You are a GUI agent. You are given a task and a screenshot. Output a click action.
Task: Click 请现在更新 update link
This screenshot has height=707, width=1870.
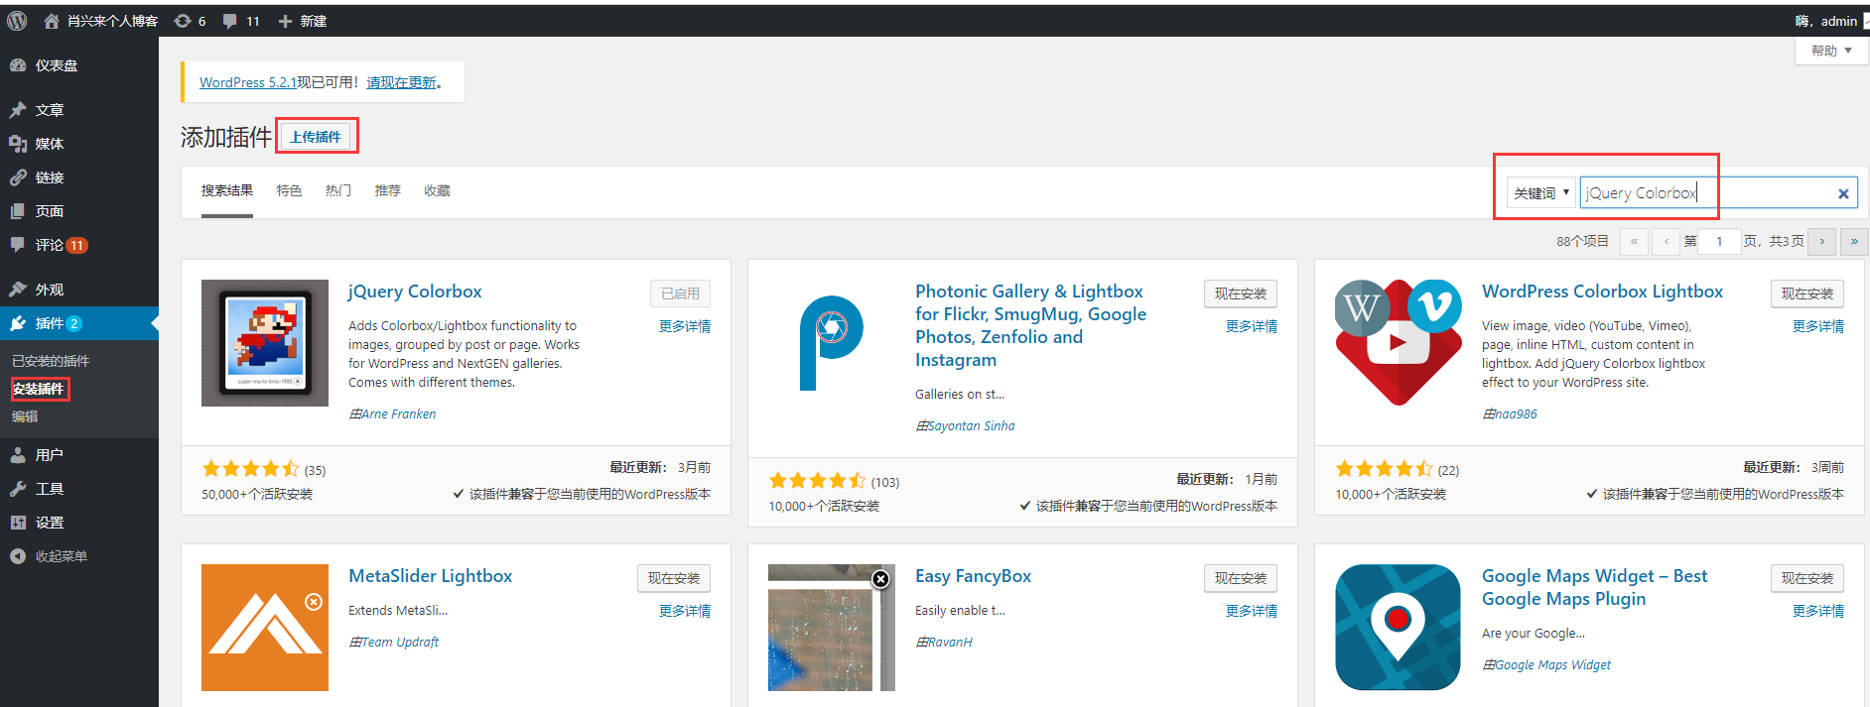pyautogui.click(x=401, y=82)
